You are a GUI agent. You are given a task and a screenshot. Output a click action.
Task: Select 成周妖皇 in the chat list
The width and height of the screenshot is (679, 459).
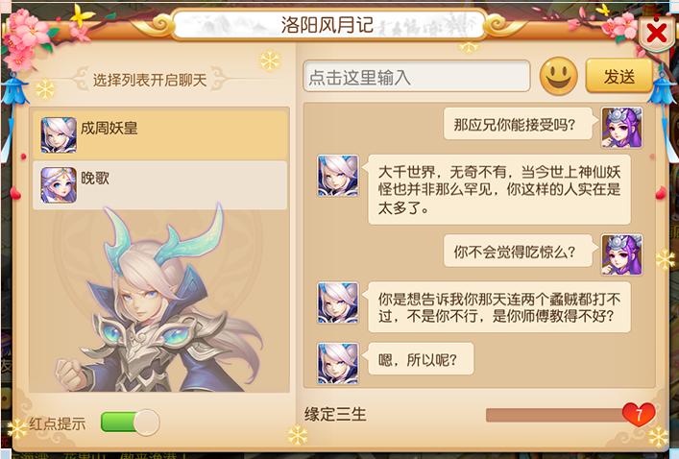click(159, 134)
